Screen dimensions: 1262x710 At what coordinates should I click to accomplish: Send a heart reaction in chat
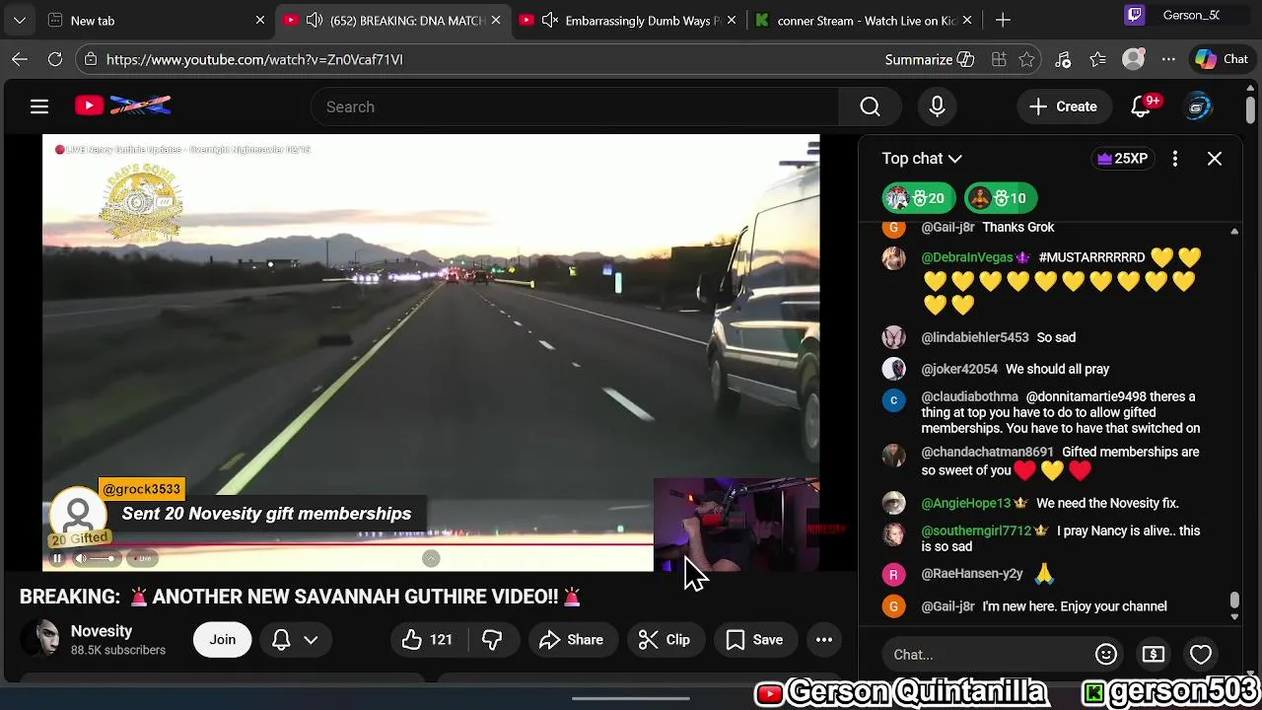click(x=1201, y=655)
